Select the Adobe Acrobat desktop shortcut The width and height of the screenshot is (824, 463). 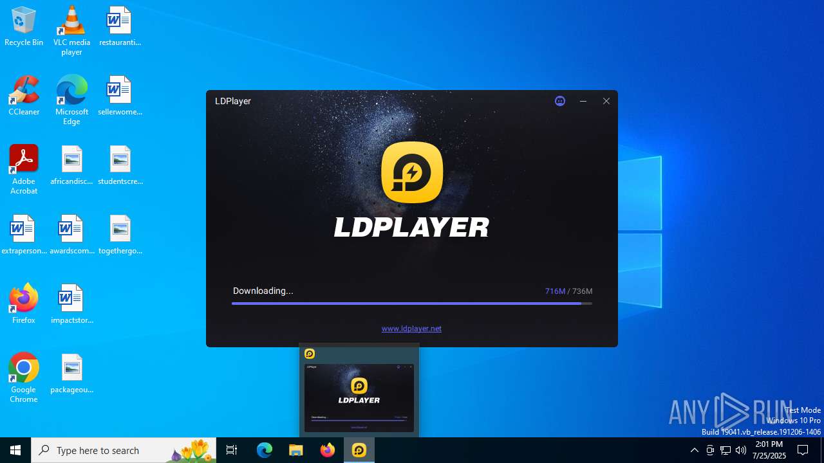pos(24,170)
